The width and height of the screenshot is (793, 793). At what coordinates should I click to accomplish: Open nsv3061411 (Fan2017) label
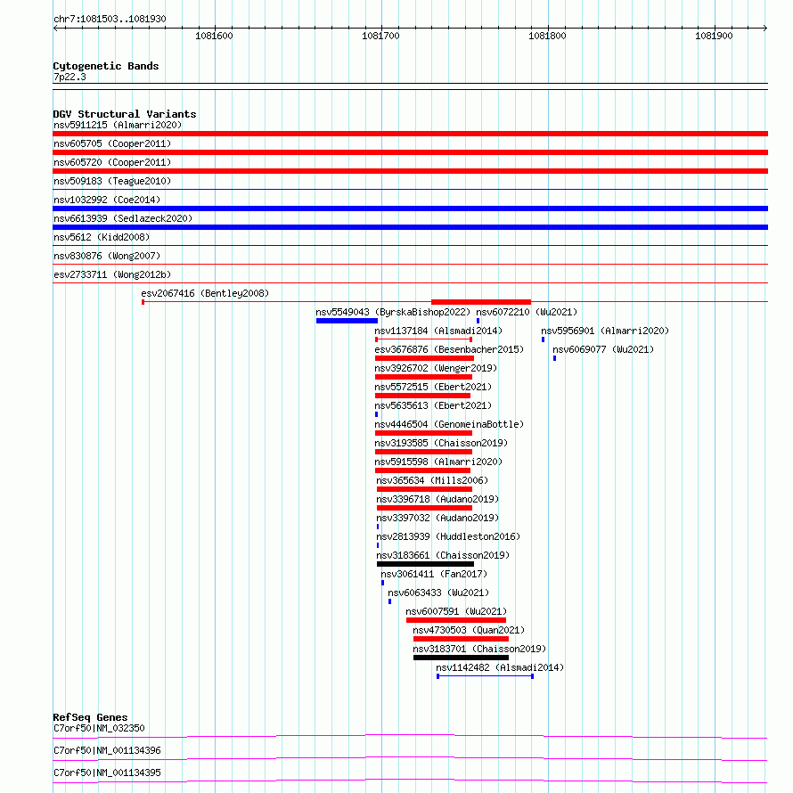tap(434, 574)
